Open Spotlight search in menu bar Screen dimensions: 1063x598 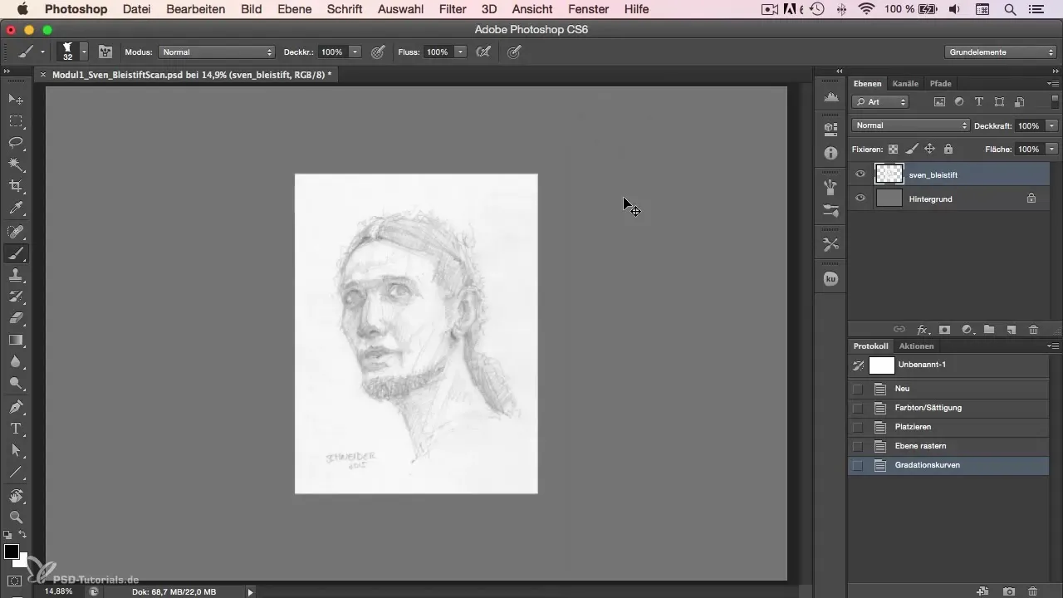[x=1010, y=9]
